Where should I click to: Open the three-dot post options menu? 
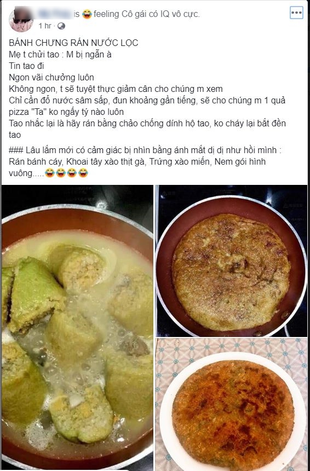coord(296,13)
